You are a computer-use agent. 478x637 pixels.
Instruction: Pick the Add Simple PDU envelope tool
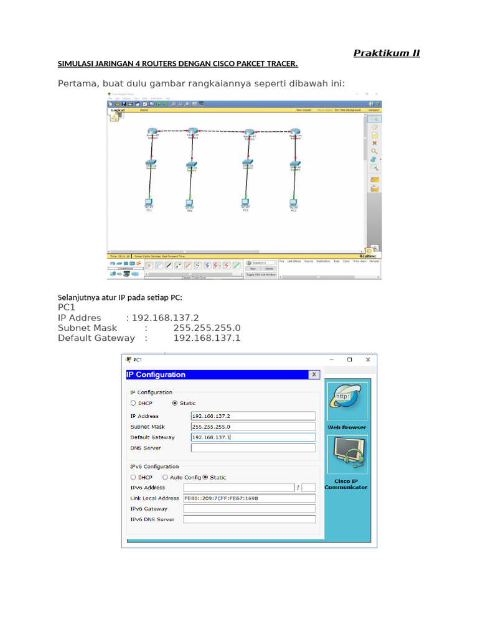point(374,180)
